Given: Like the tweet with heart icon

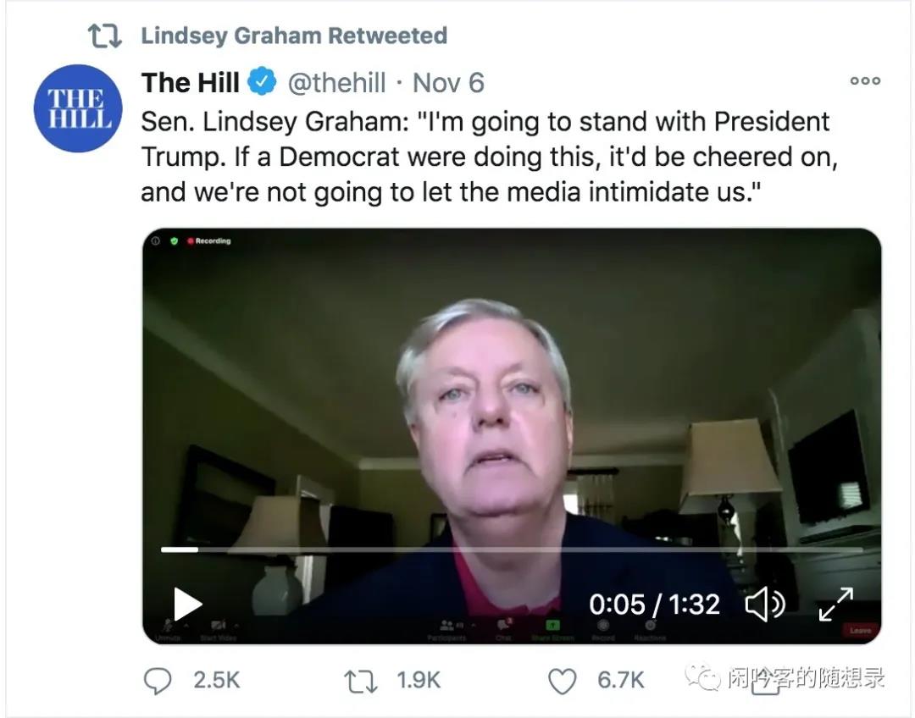Looking at the screenshot, I should coord(562,680).
